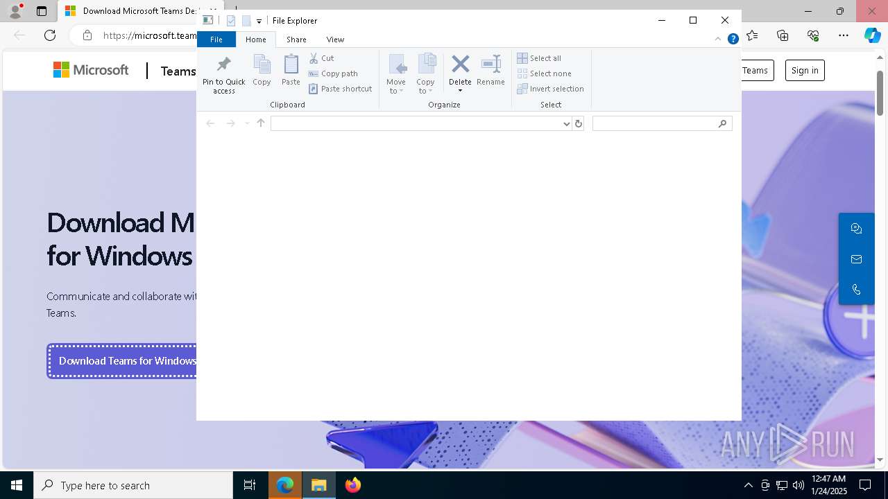The height and width of the screenshot is (499, 888).
Task: Click Paste shortcut in the ribbon
Action: (340, 89)
